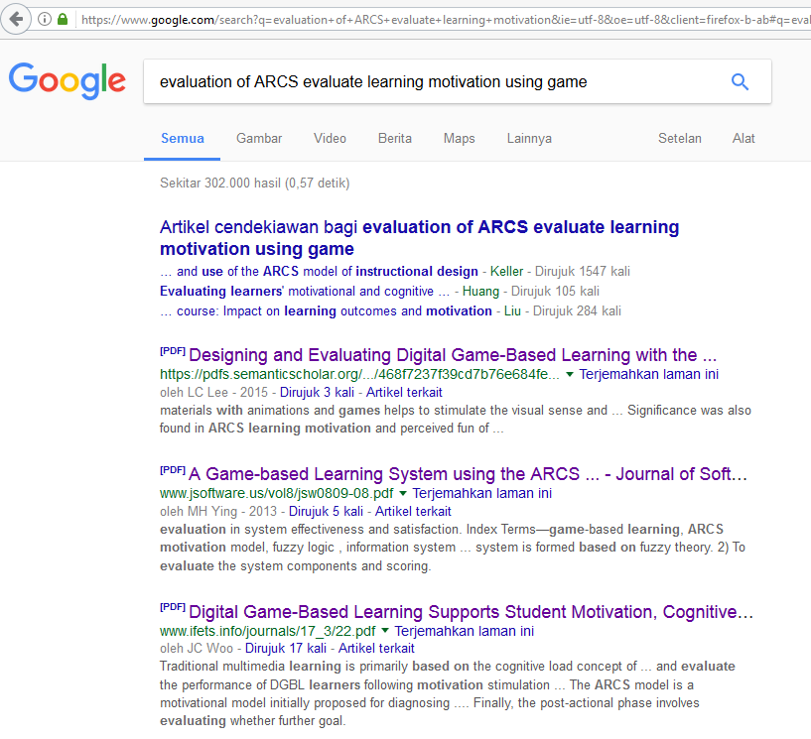Expand dropdown arrow beside ifets.info URL

tap(385, 631)
